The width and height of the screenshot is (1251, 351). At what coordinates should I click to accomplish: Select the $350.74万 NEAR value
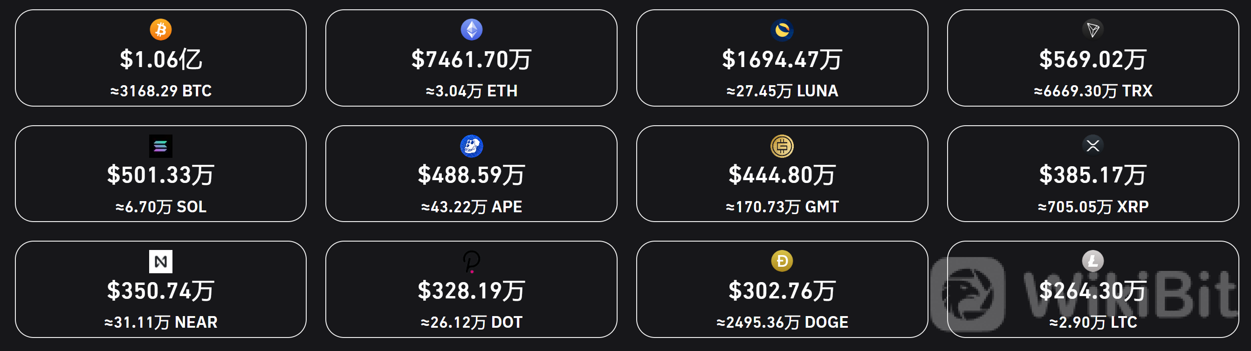click(x=161, y=291)
